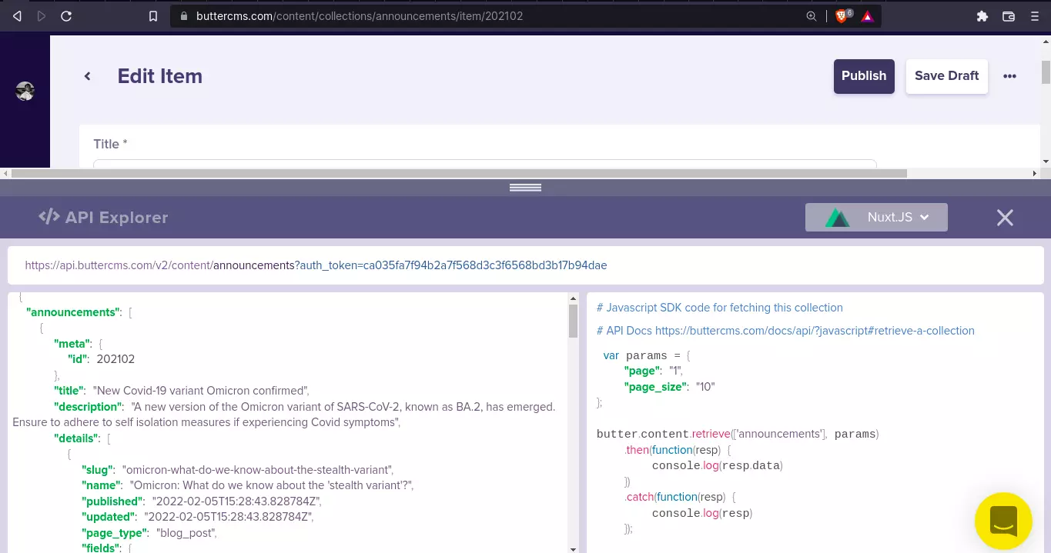Click the "New Covid-19 variant Omicron confirmed" value
This screenshot has width=1051, height=553.
[201, 390]
